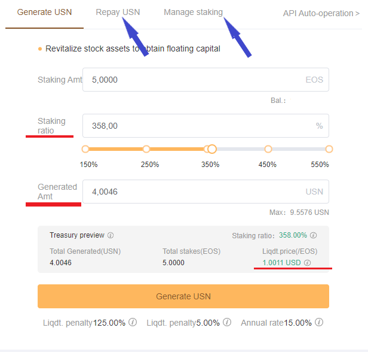Open info icon after Liqdt. penalty 5.00%
This screenshot has width=368, height=352.
227,322
